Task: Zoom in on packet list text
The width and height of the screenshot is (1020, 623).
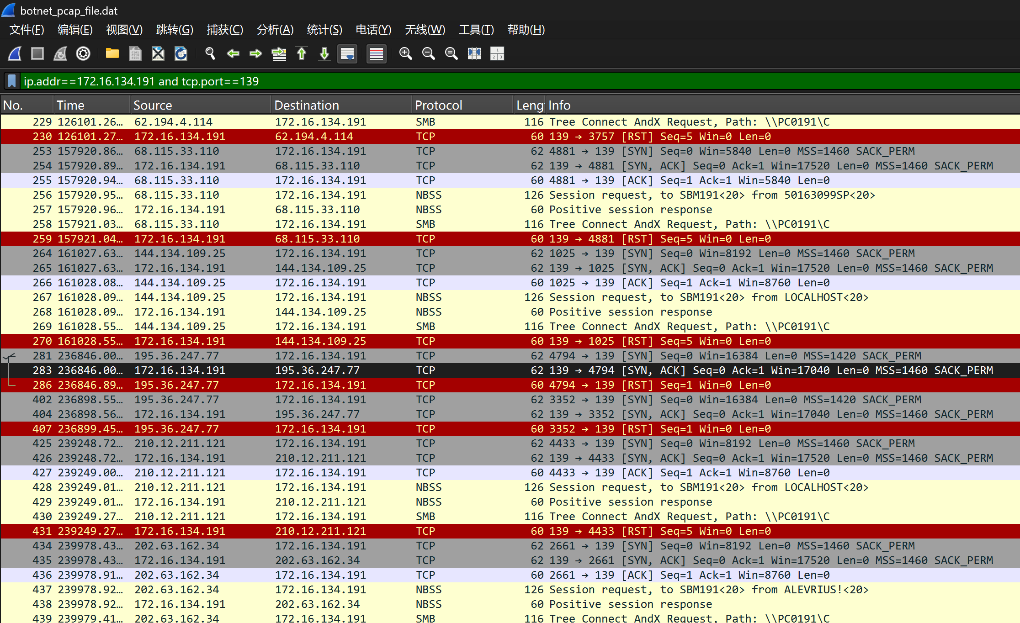Action: [405, 54]
